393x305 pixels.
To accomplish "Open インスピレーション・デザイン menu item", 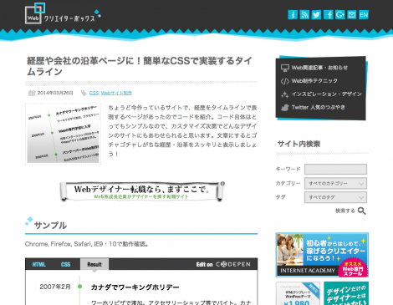I will [x=327, y=94].
